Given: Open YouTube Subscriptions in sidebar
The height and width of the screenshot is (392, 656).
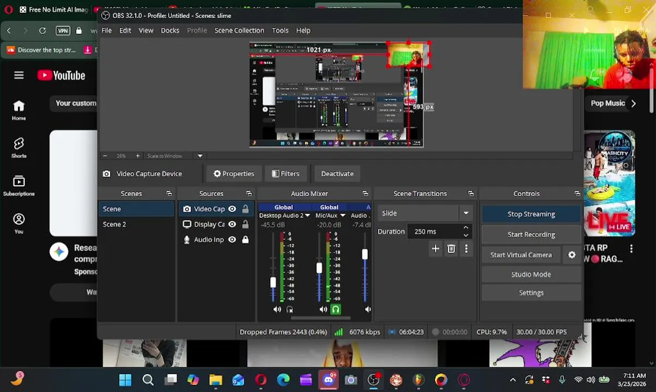Looking at the screenshot, I should (19, 186).
